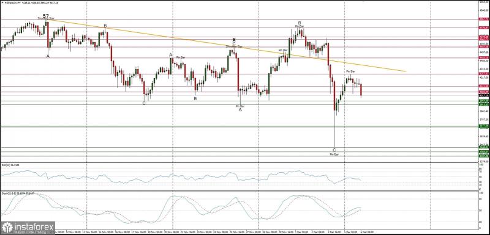Image resolution: width=490 pixels, height=235 pixels.
Task: Select the thick green support line at 3717
Action: (239, 126)
